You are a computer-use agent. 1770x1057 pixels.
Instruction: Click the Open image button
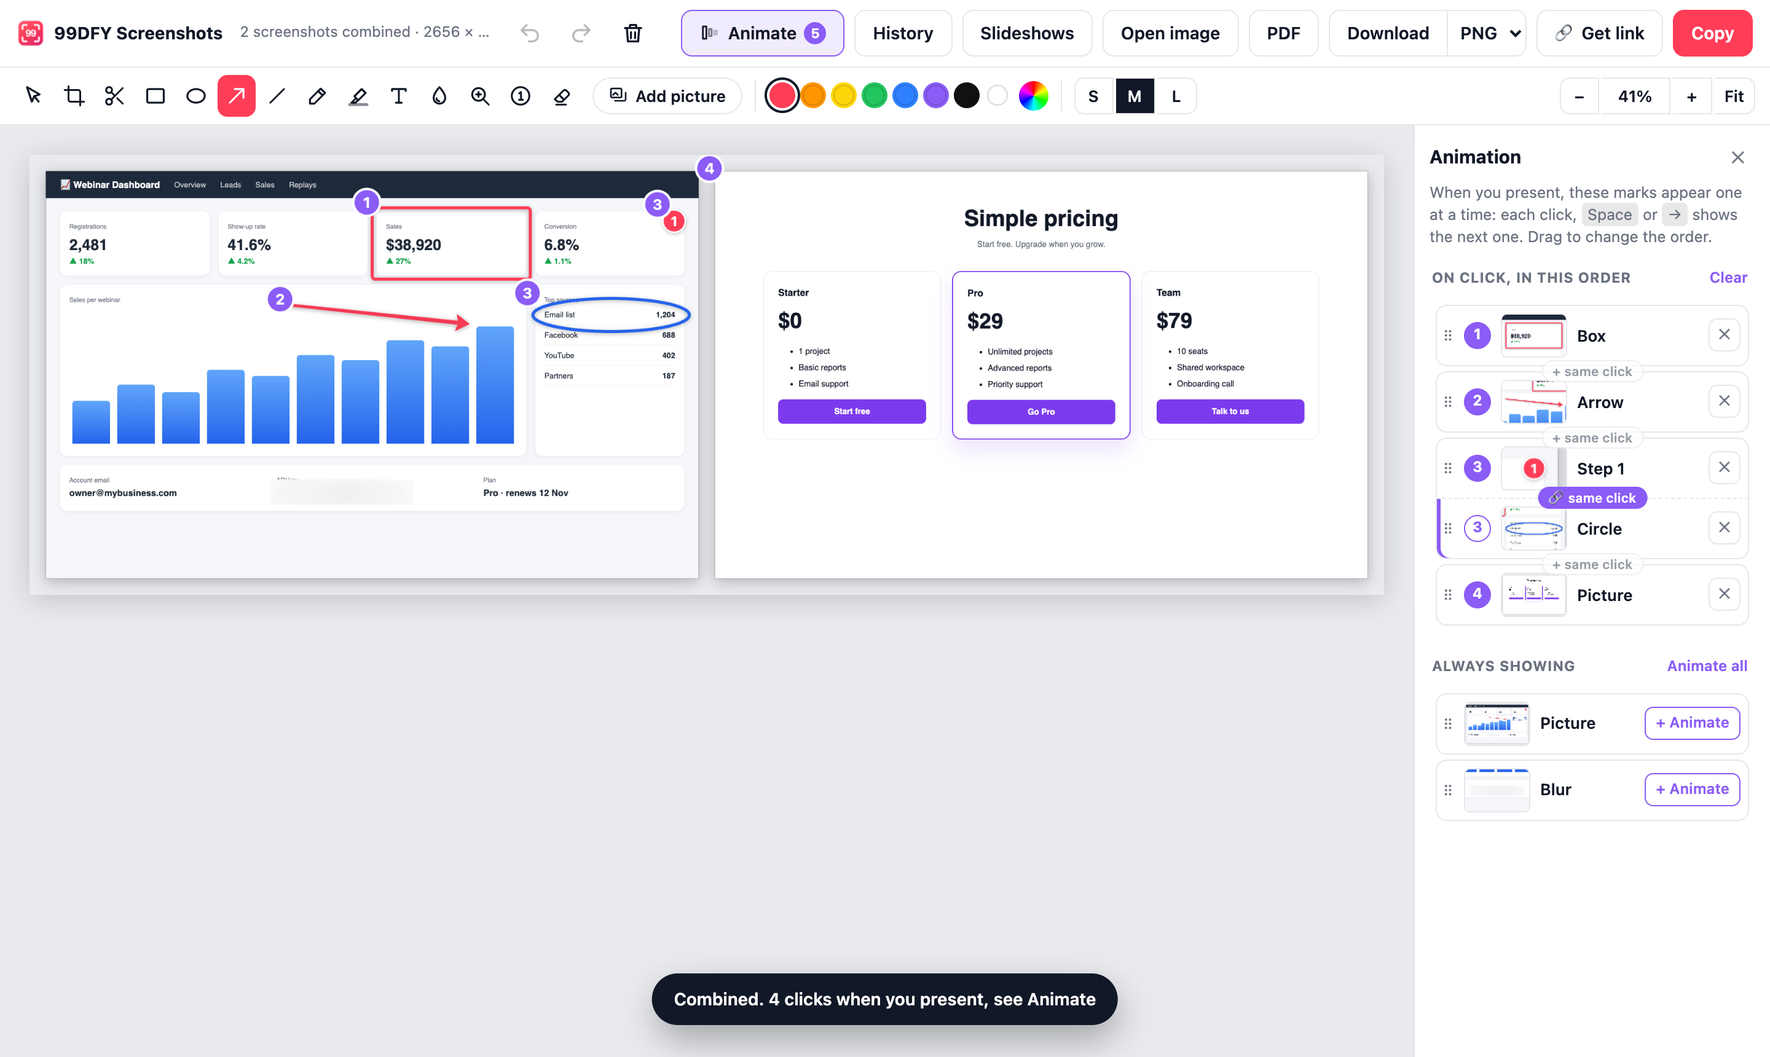click(1170, 33)
